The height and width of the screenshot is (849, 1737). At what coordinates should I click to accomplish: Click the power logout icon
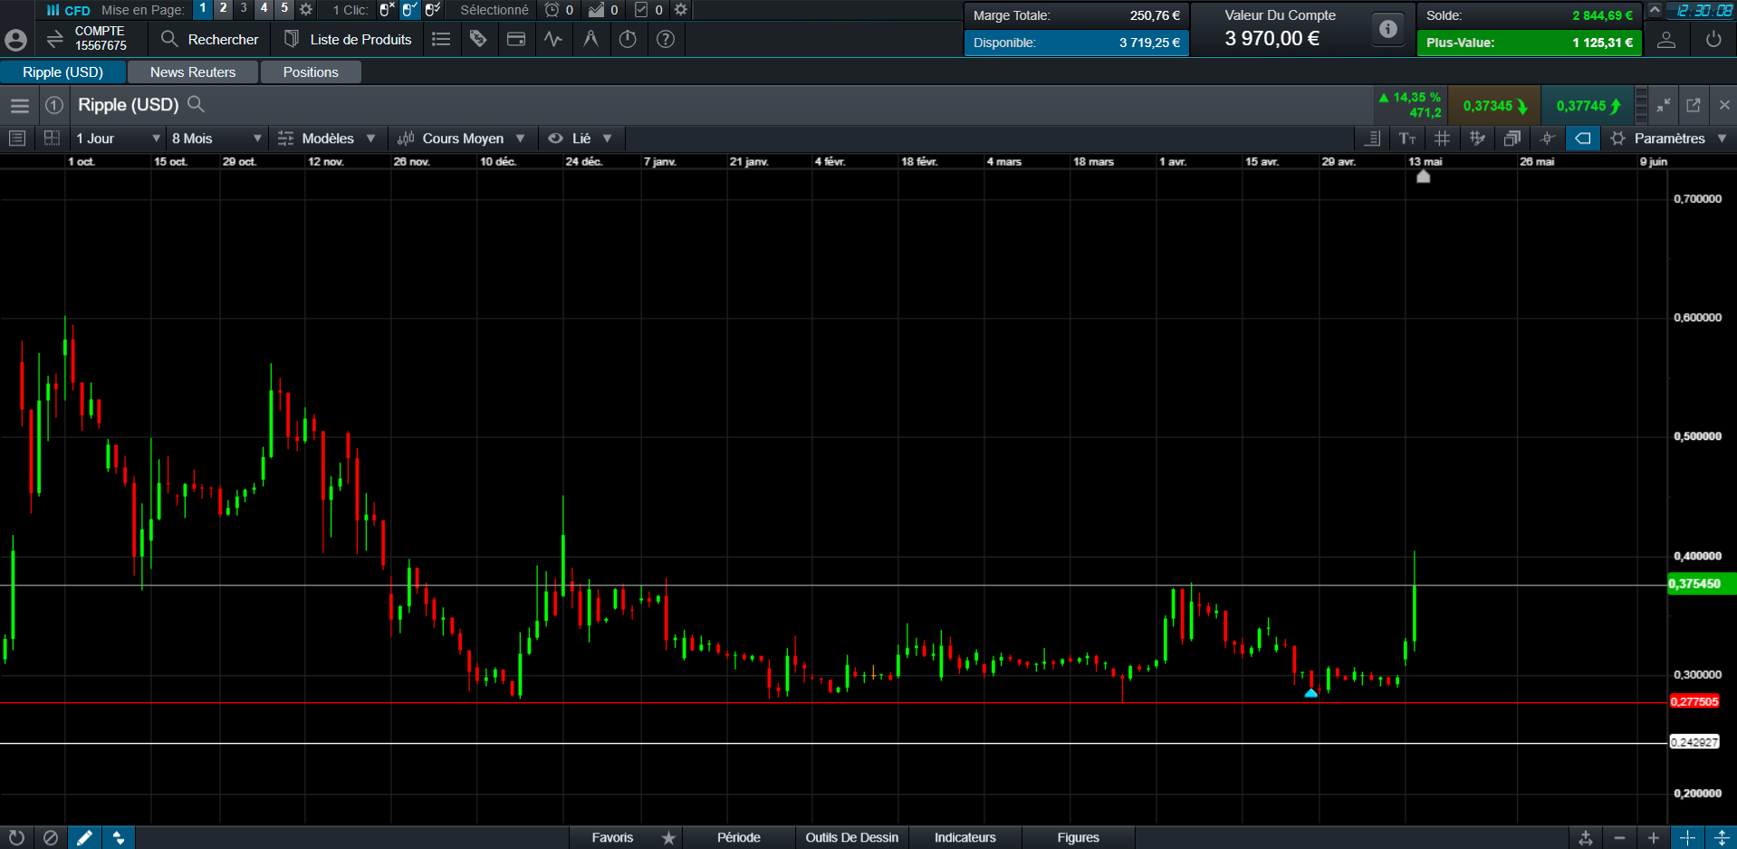click(x=1713, y=40)
